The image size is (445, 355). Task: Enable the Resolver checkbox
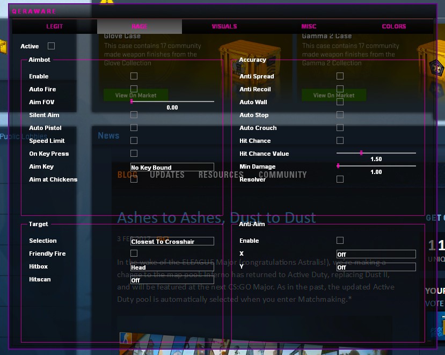pyautogui.click(x=340, y=179)
